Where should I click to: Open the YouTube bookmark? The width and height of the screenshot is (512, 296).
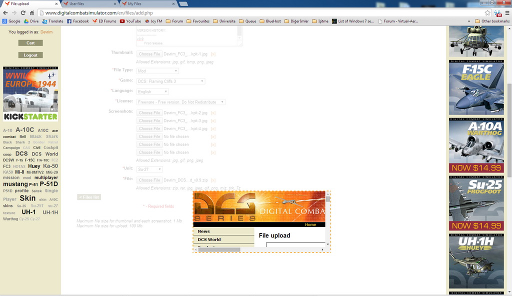click(x=130, y=21)
